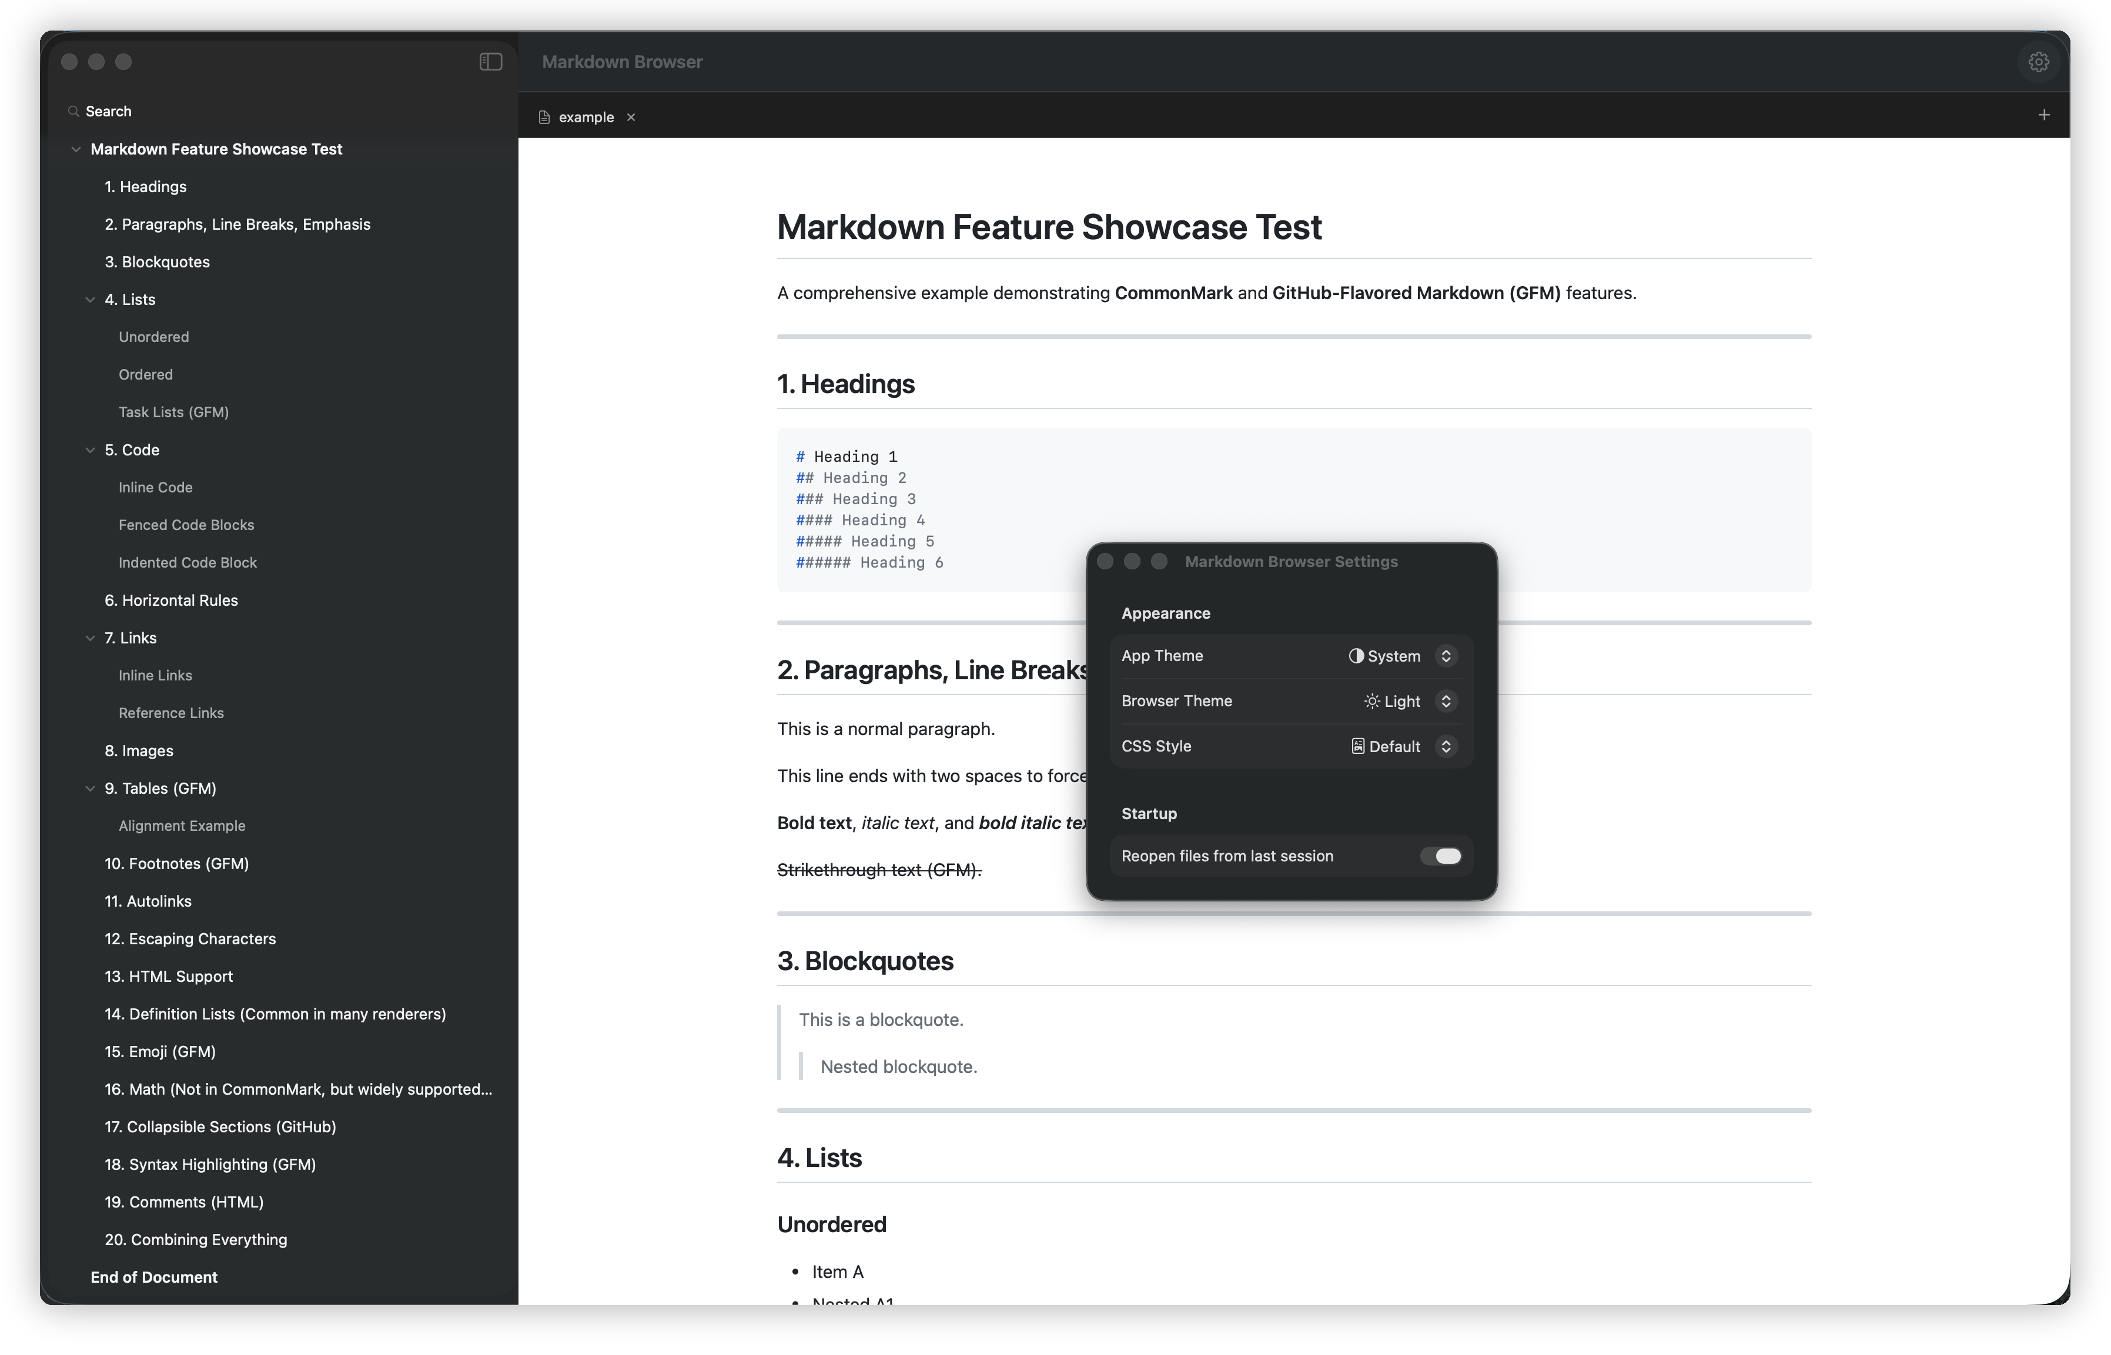Disable Reopen files from last session
The width and height of the screenshot is (2111, 1355).
1441,855
